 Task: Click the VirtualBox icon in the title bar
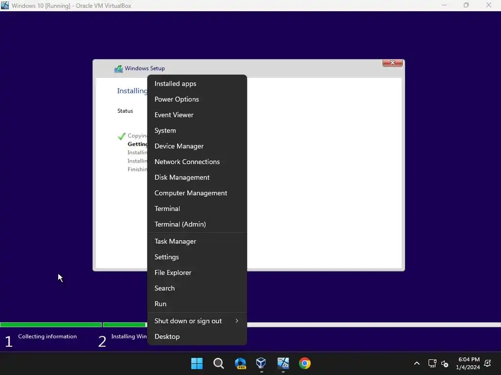pyautogui.click(x=5, y=5)
